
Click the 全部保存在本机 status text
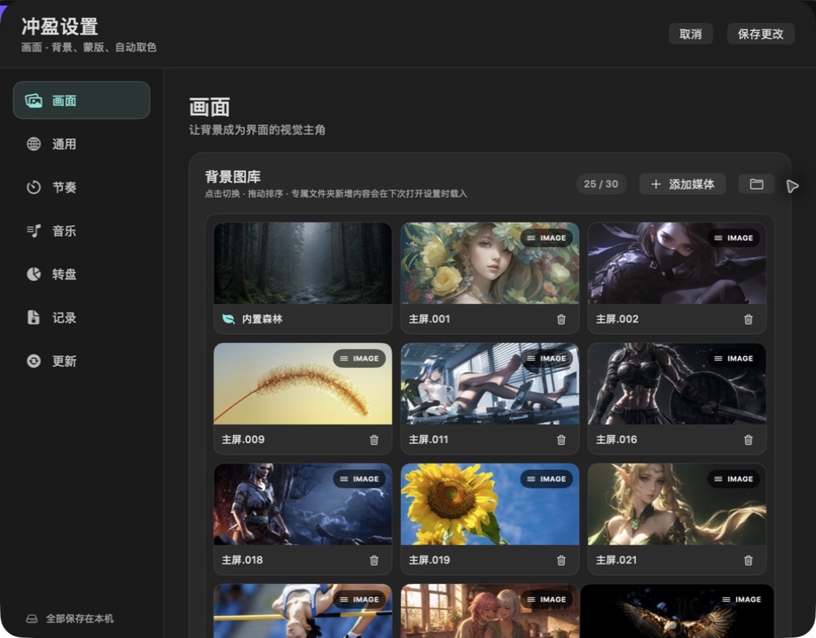(x=80, y=619)
